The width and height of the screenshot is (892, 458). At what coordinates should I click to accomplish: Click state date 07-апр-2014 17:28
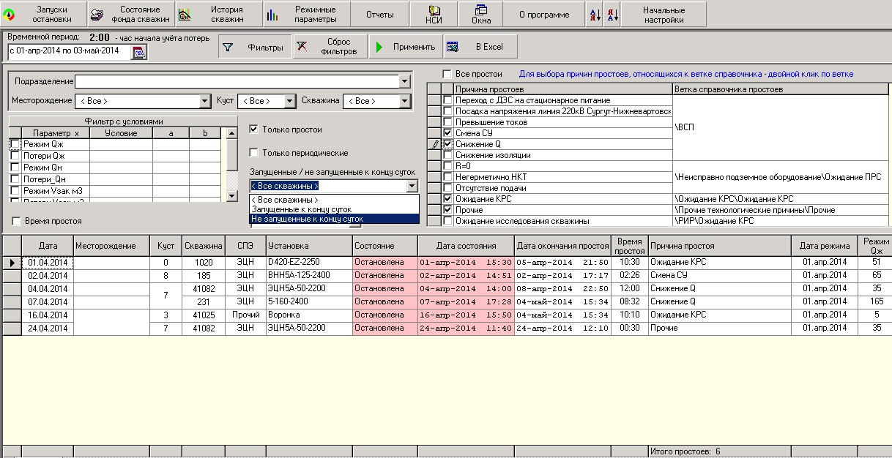click(466, 301)
